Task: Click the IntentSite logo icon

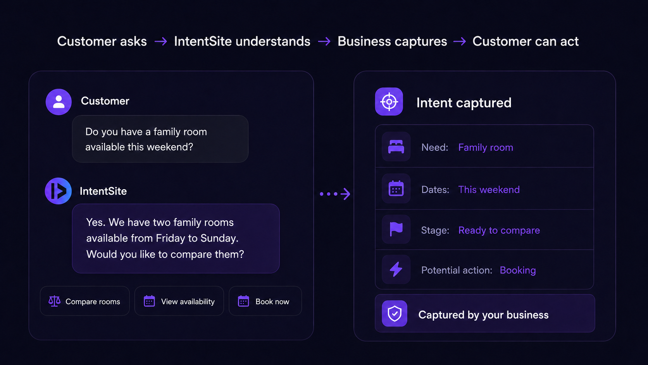Action: click(58, 191)
